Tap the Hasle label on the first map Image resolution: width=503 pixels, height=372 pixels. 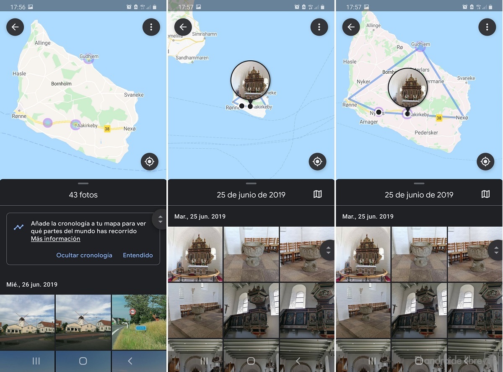(x=19, y=74)
